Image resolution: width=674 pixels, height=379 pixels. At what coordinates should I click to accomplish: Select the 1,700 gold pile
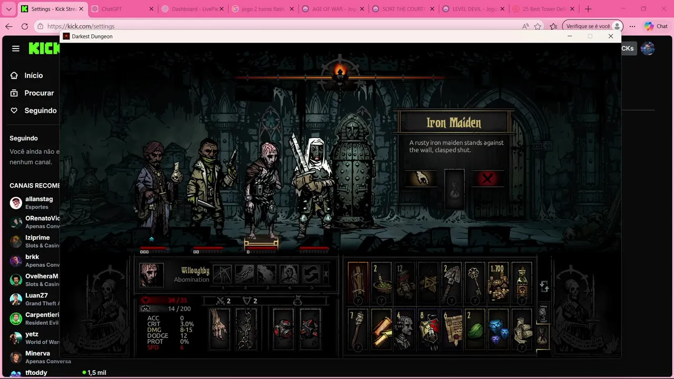click(x=498, y=284)
